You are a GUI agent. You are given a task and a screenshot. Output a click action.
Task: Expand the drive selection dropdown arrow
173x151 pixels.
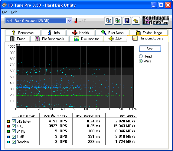tap(69, 21)
